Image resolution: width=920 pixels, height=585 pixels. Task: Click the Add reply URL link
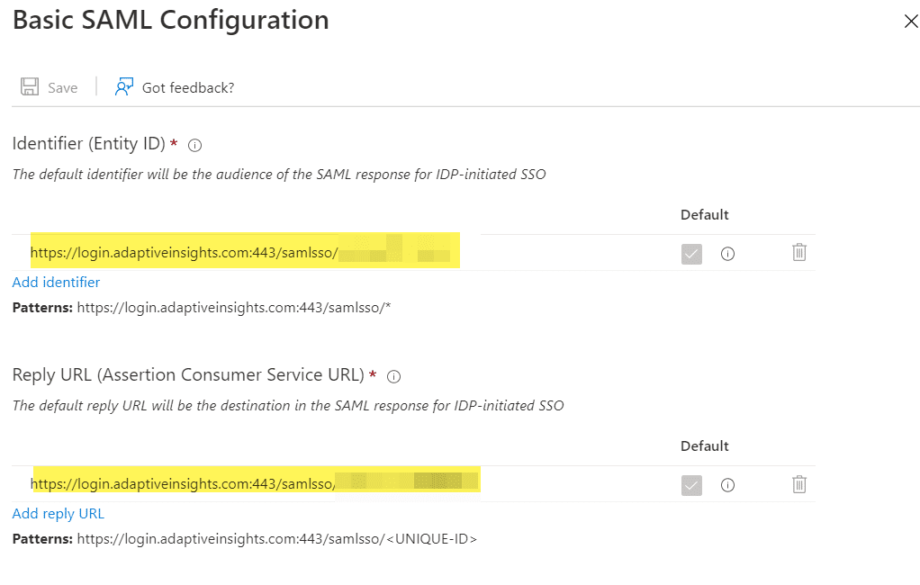[59, 514]
